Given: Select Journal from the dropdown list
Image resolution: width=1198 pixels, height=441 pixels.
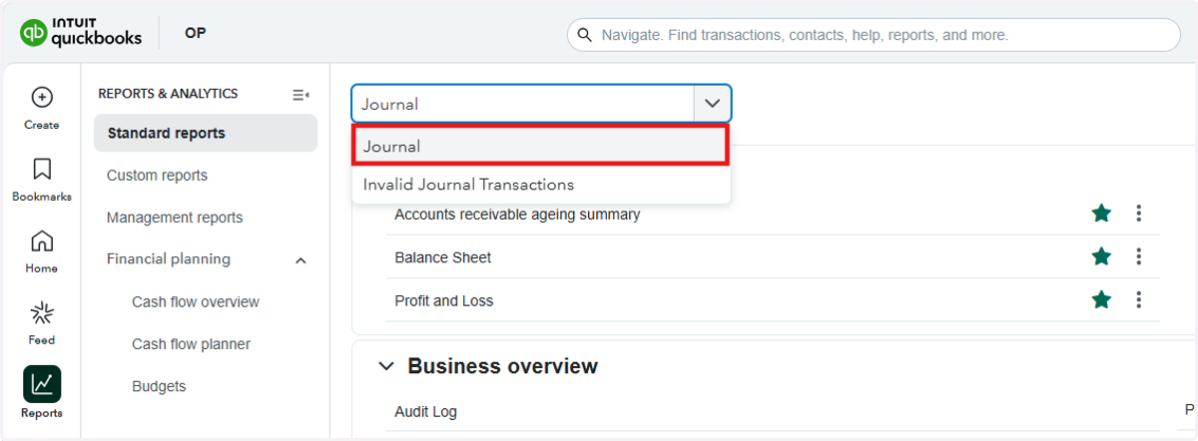Looking at the screenshot, I should coord(540,146).
